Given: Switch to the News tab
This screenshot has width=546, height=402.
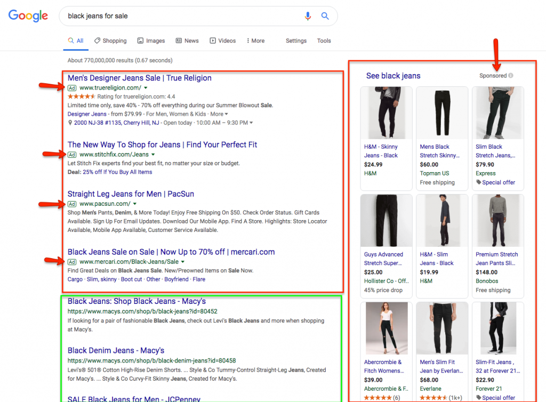Looking at the screenshot, I should tap(187, 41).
